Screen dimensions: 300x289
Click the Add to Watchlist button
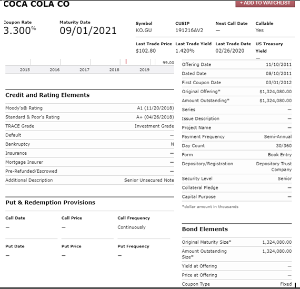(265, 4)
